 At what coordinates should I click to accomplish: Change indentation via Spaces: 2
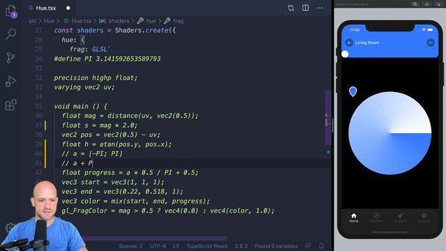point(131,246)
